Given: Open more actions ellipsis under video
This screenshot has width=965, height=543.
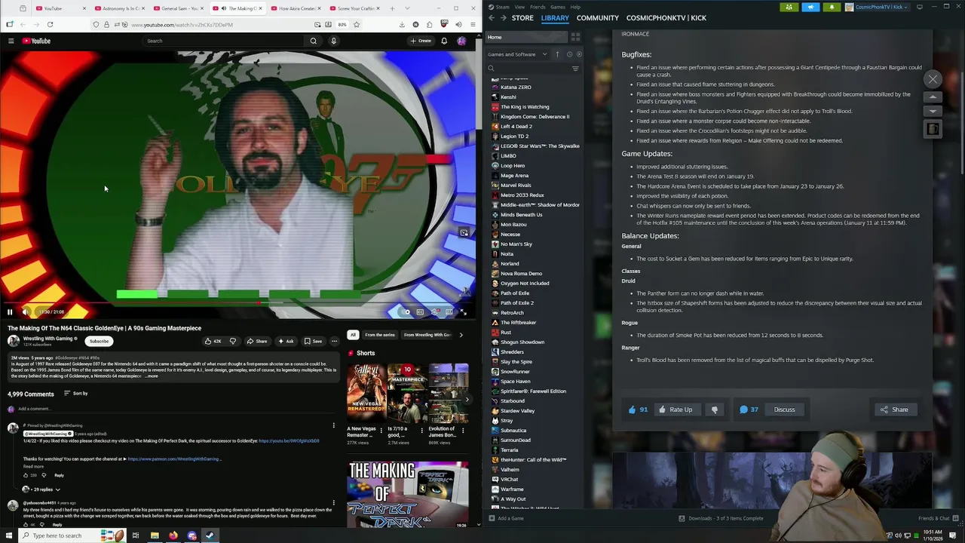Looking at the screenshot, I should [x=335, y=341].
